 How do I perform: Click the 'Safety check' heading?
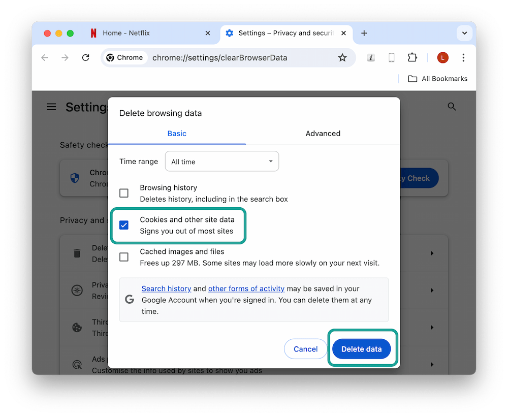84,145
